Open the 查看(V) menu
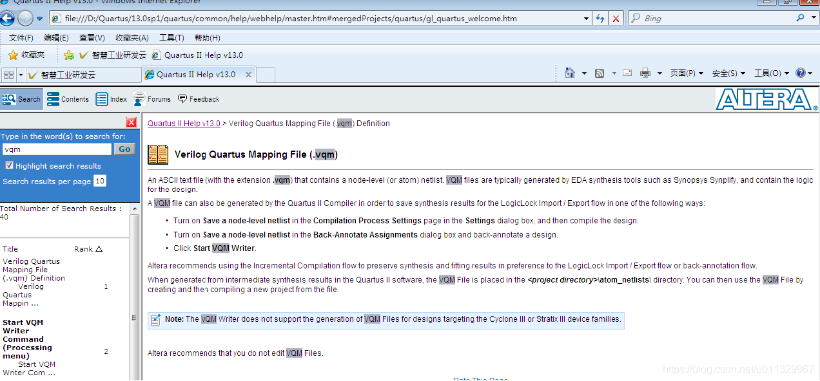 tap(92, 38)
